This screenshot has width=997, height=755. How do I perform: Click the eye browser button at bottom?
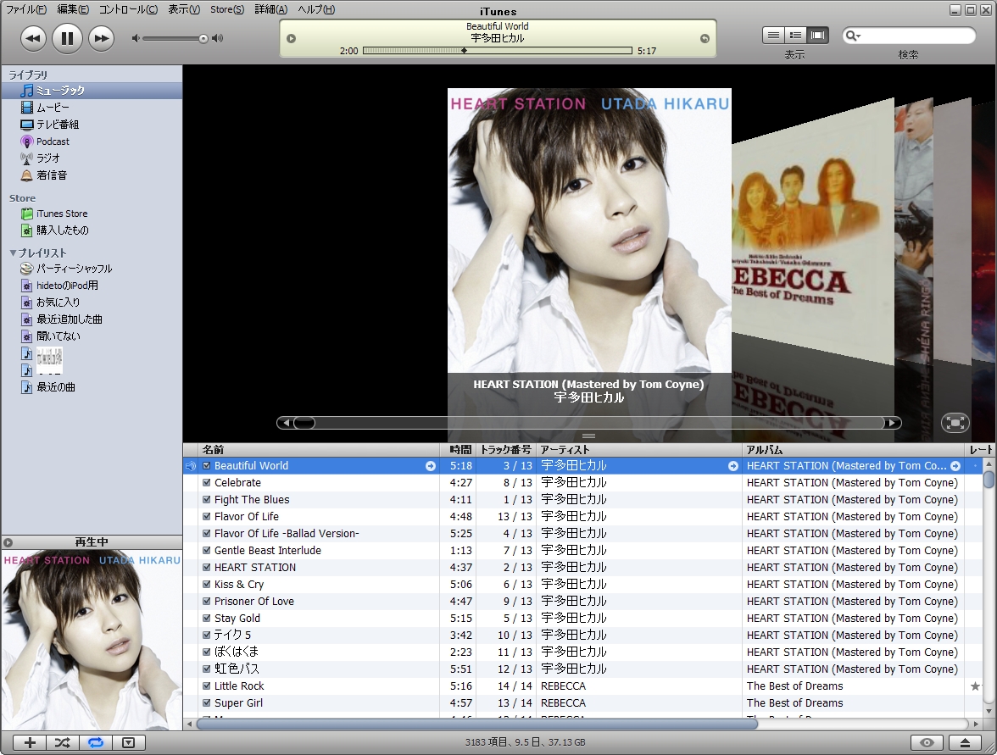(927, 742)
